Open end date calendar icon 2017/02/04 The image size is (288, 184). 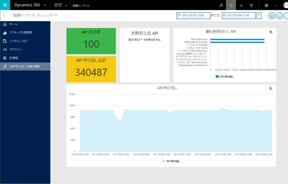(x=224, y=15)
